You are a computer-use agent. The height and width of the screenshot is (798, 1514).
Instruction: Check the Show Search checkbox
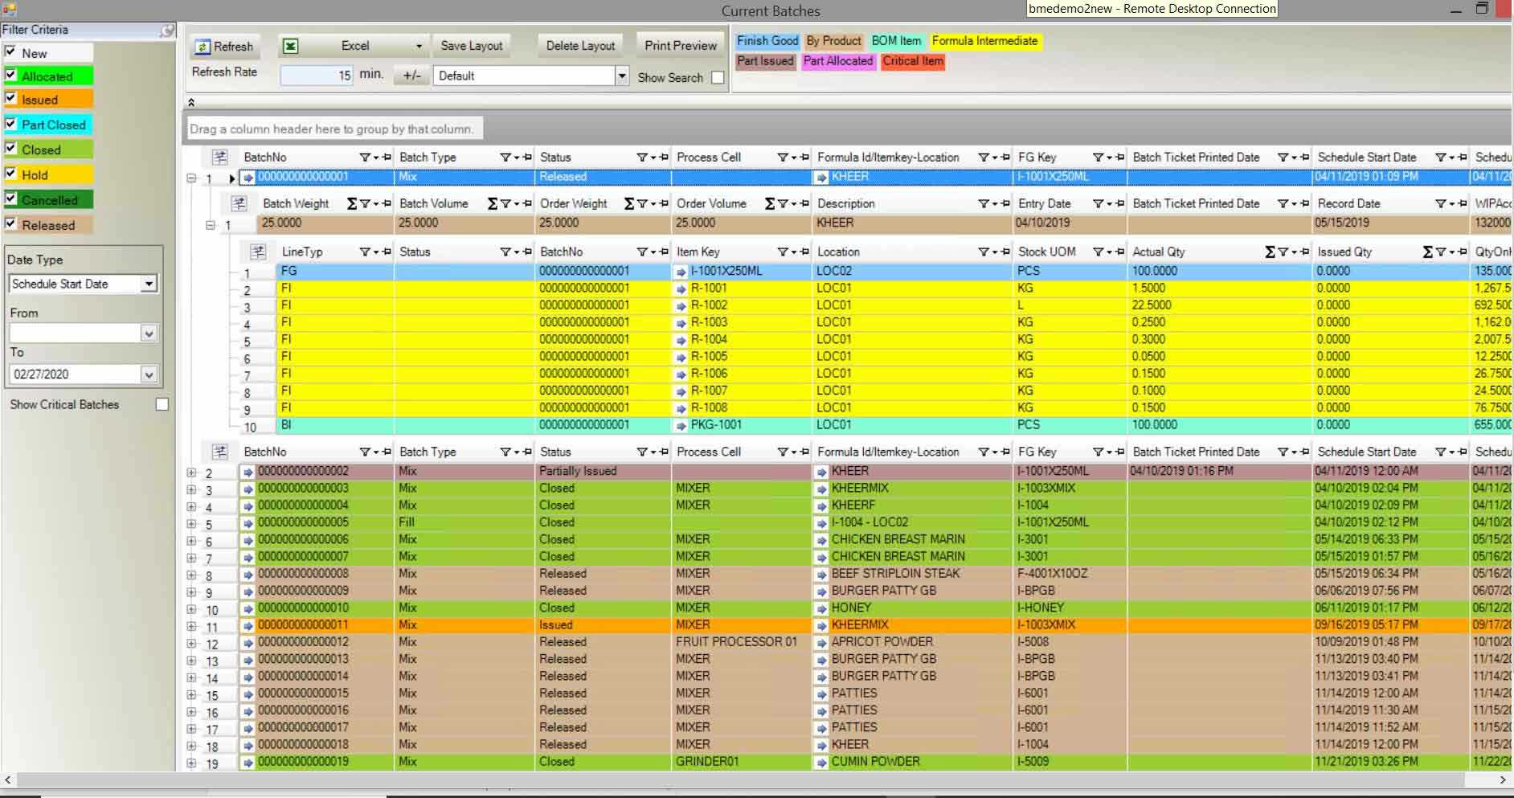[717, 77]
